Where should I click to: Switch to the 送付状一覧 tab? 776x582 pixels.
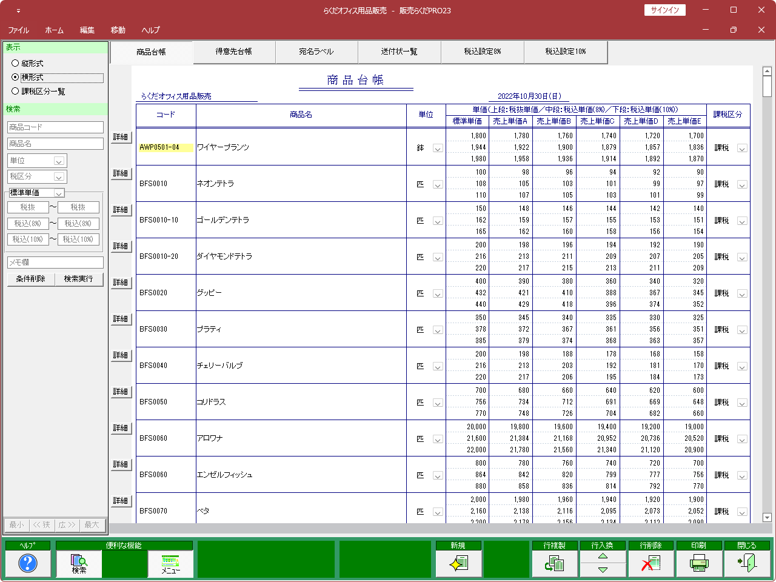pyautogui.click(x=400, y=52)
